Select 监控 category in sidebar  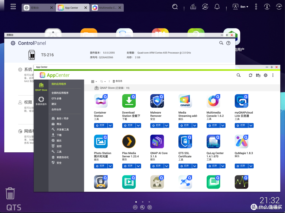(56, 146)
